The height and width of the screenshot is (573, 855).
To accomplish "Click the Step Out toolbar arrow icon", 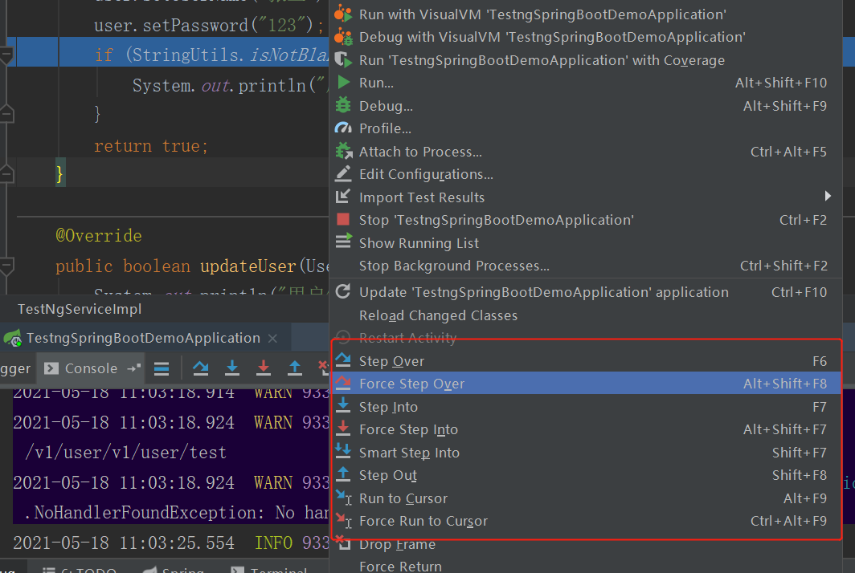I will [294, 368].
